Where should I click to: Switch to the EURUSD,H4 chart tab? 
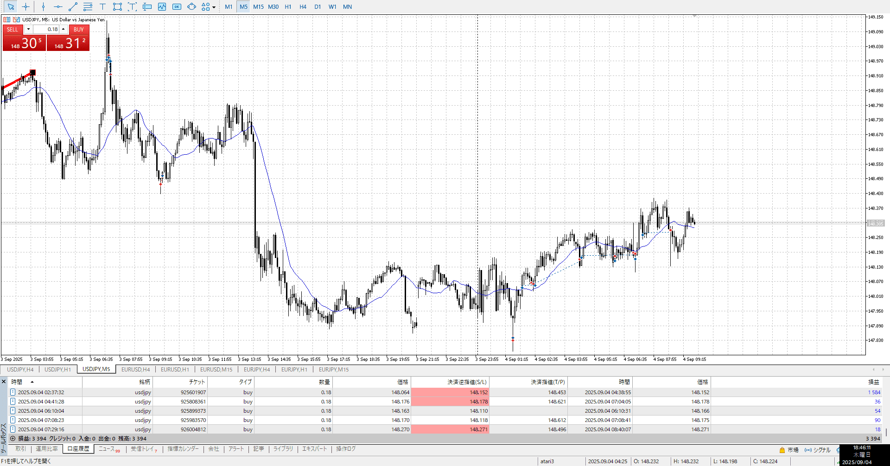pos(135,369)
